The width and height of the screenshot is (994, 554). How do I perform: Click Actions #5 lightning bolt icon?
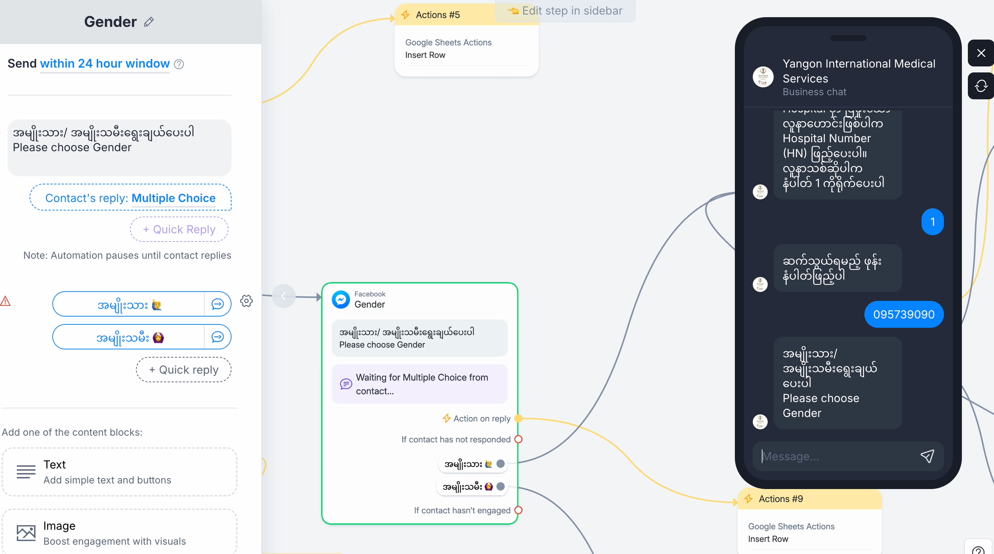pyautogui.click(x=405, y=15)
